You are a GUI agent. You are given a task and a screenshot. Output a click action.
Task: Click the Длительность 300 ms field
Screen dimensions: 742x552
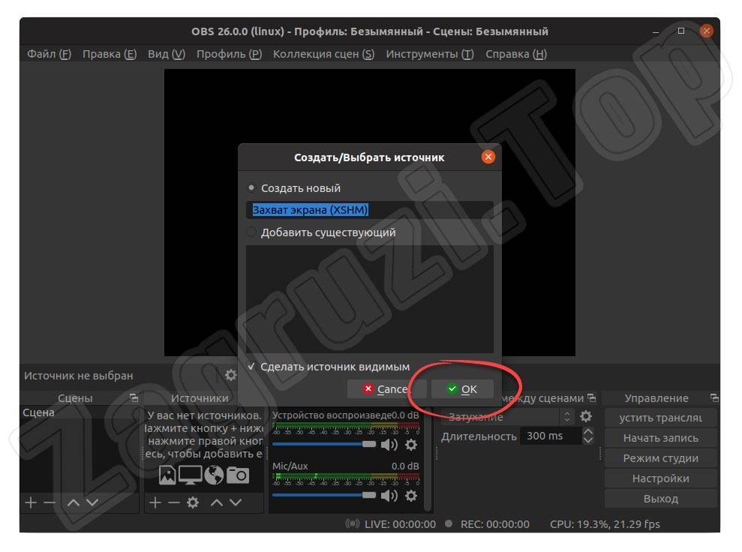(551, 436)
